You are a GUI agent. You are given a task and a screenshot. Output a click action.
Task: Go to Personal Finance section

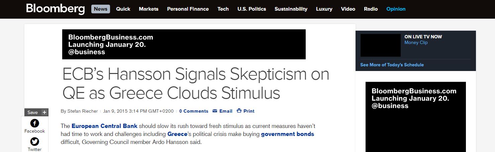[188, 9]
